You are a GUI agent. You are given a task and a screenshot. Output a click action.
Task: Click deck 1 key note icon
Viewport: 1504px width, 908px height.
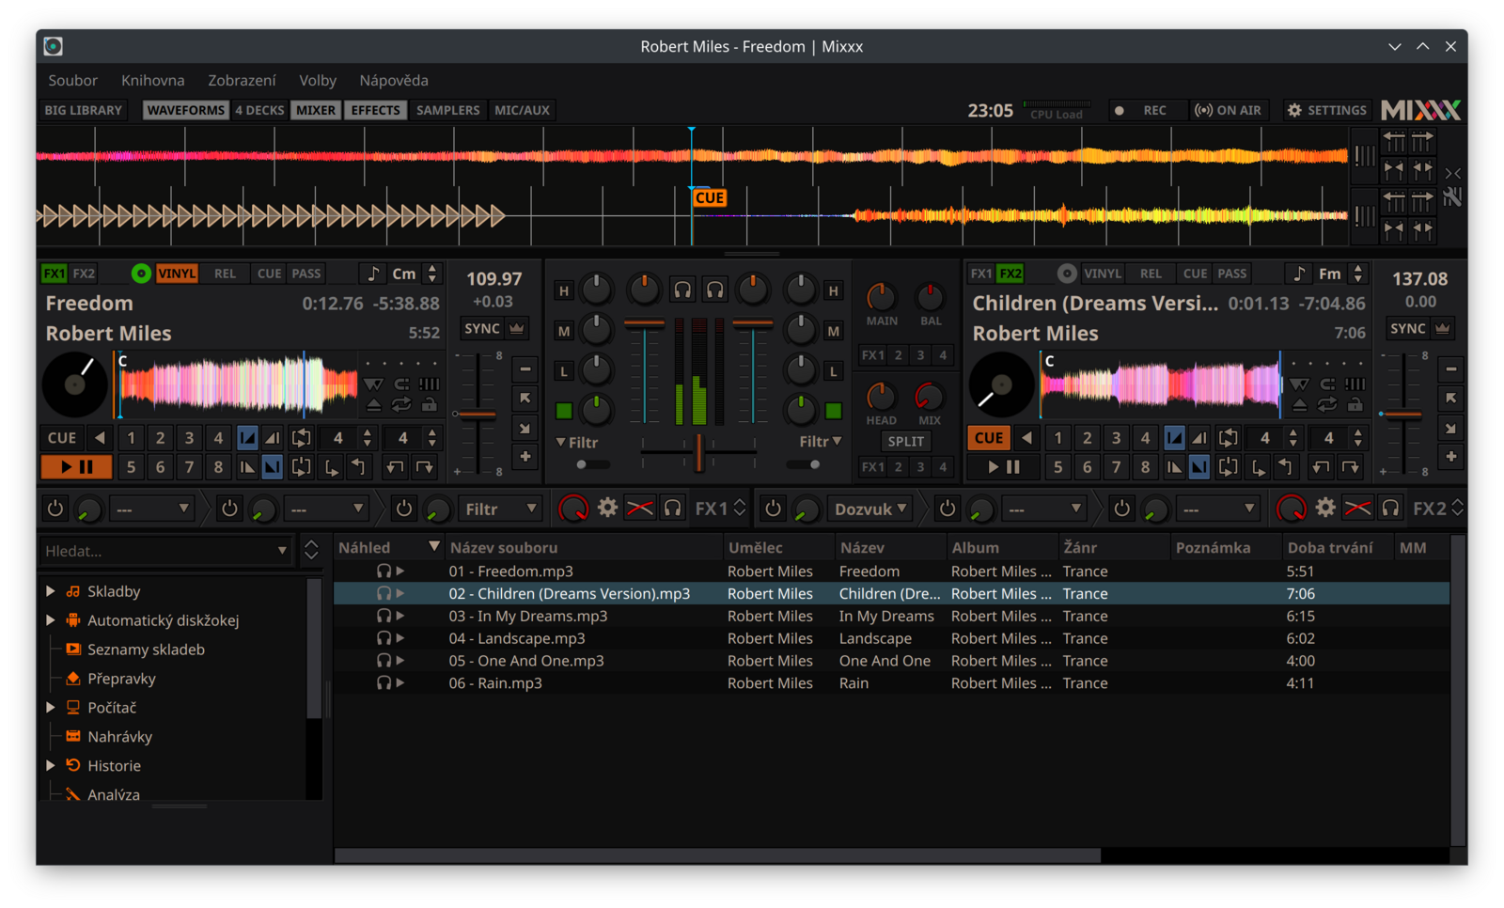pyautogui.click(x=372, y=274)
